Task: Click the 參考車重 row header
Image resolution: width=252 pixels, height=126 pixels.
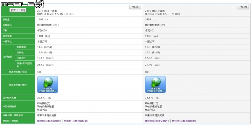Action: coord(18,36)
